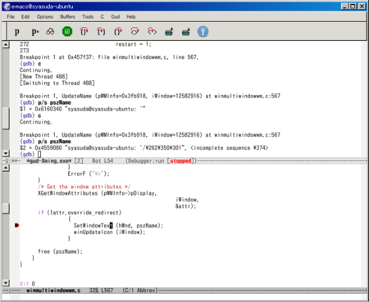Click the '[Switching to Thread 488]' line
369x302 pixels.
pos(57,83)
